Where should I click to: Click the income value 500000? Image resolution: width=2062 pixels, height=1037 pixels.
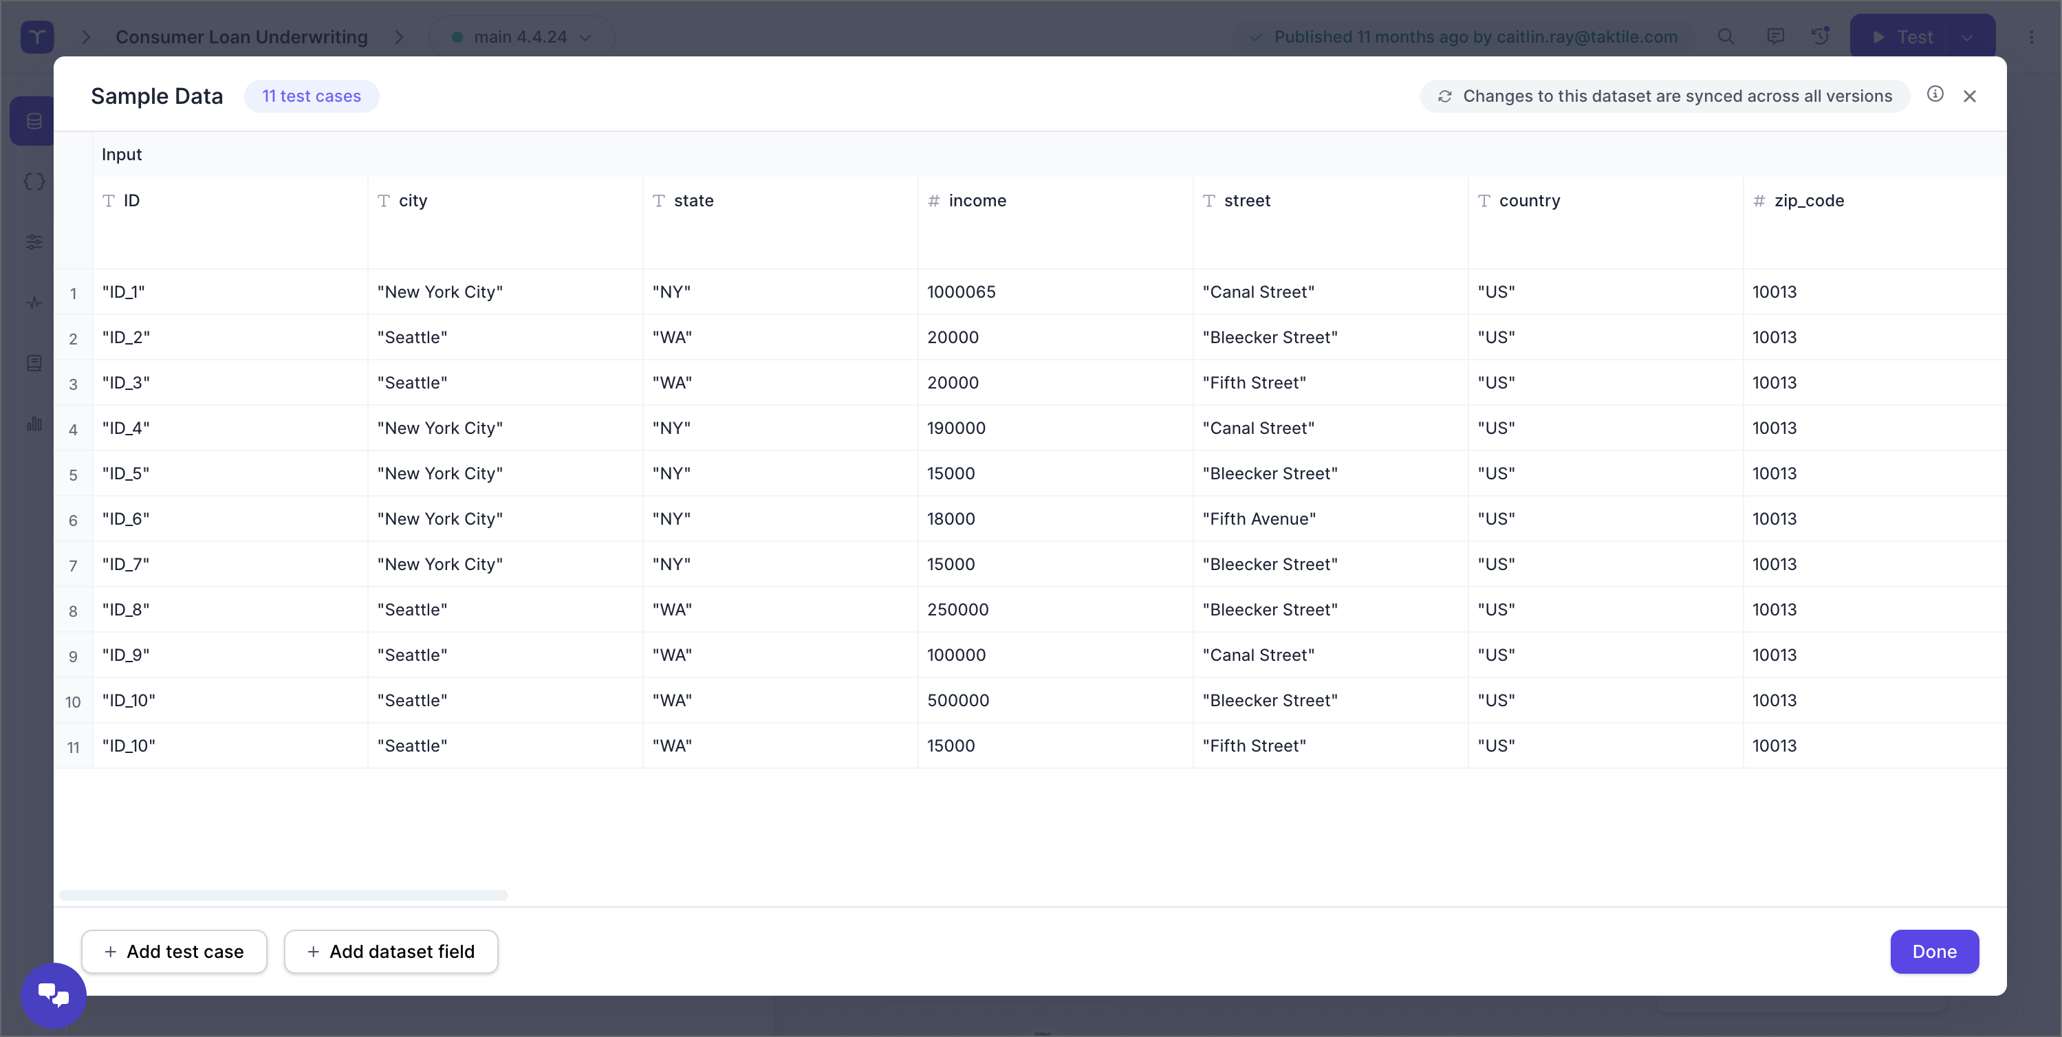1055,700
